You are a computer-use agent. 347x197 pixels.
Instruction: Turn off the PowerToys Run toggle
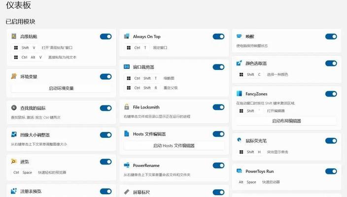pyautogui.click(x=331, y=171)
